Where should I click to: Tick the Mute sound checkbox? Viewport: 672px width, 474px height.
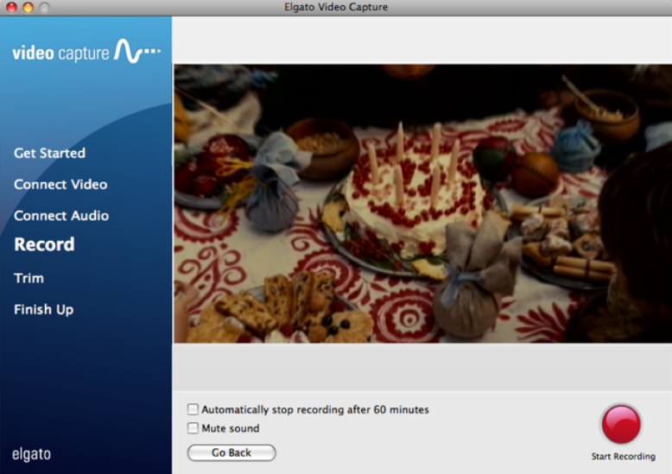193,427
